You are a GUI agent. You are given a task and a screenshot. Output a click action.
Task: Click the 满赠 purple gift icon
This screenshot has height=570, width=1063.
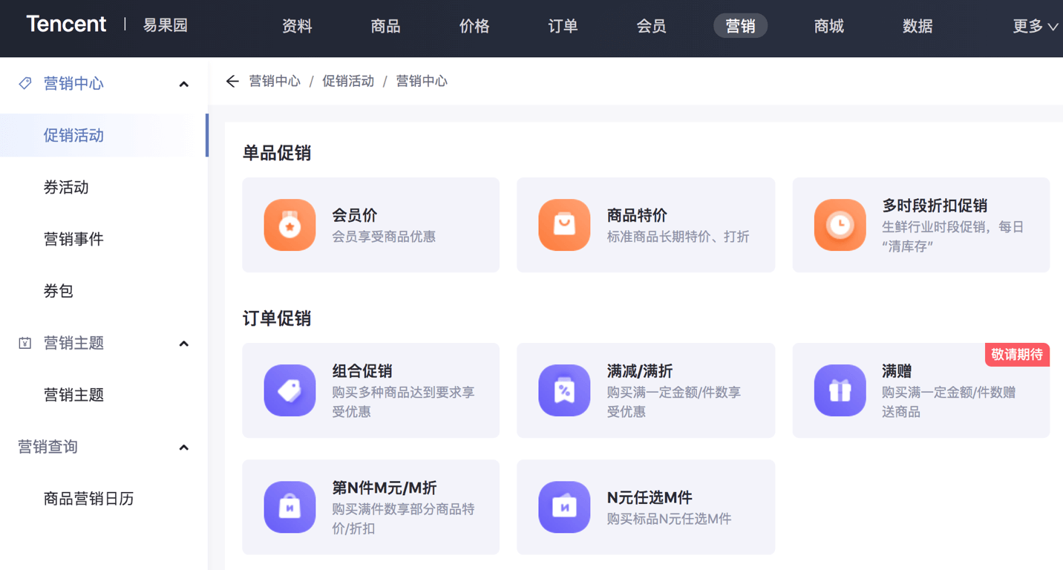coord(840,390)
